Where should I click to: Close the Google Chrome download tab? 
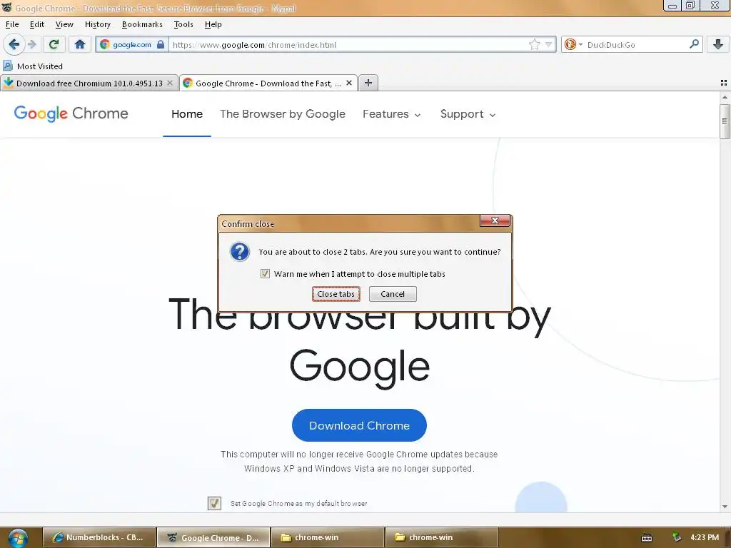point(348,83)
